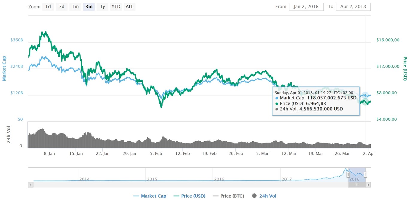The image size is (409, 200).
Task: Set zoom range to 1d
Action: pos(48,7)
